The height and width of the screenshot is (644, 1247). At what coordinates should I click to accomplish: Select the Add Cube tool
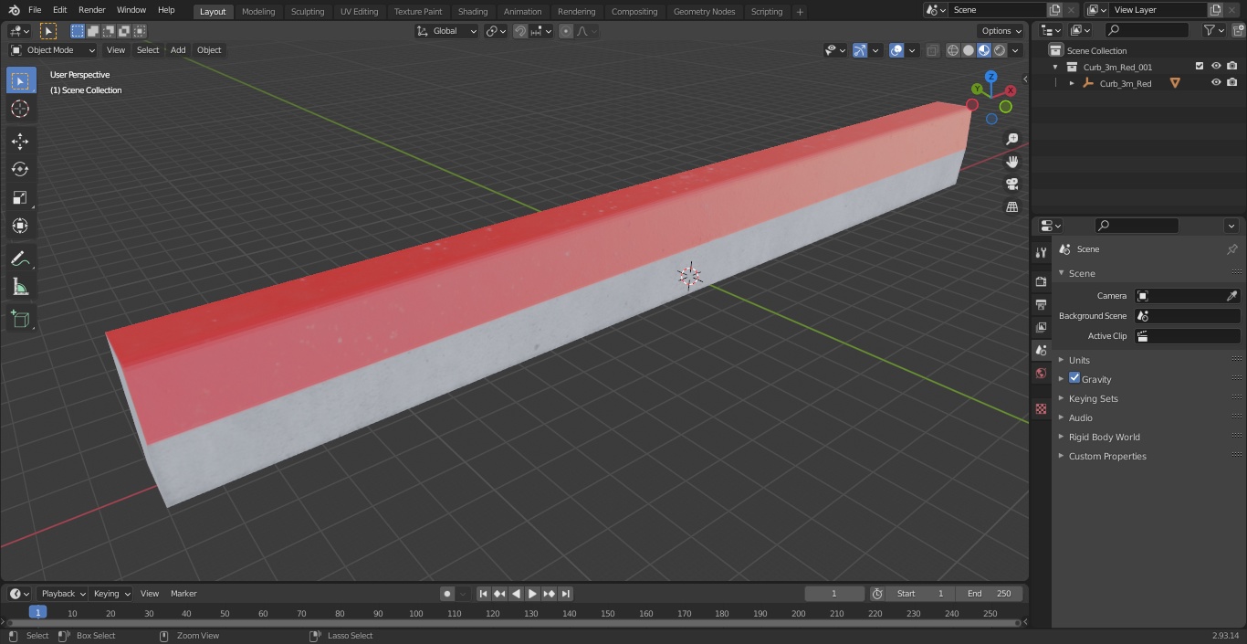pos(20,320)
